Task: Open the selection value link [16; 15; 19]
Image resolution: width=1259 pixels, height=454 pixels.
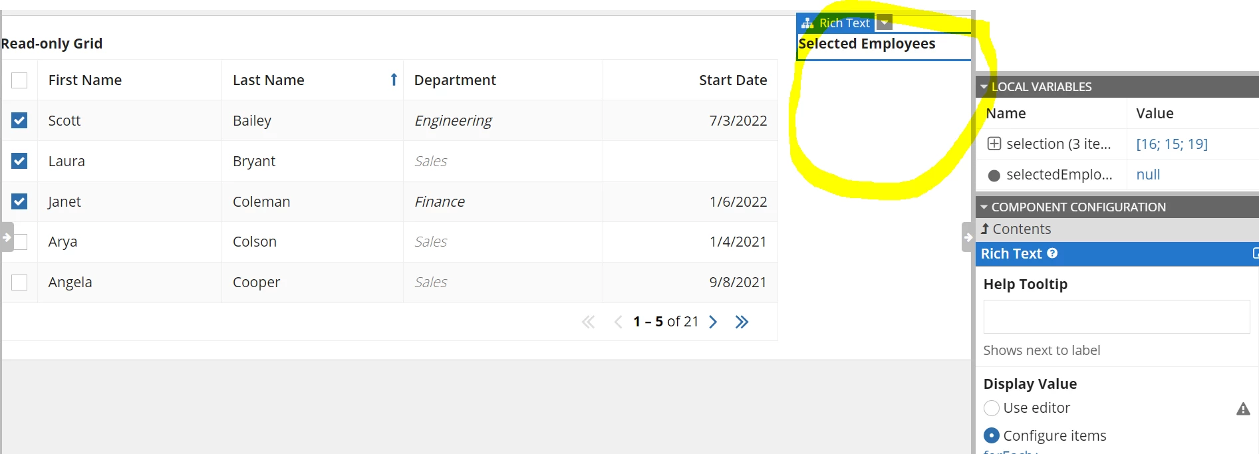Action: tap(1172, 144)
